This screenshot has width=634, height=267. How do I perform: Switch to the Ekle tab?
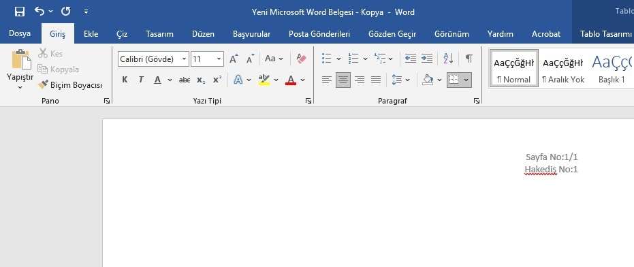pyautogui.click(x=91, y=34)
